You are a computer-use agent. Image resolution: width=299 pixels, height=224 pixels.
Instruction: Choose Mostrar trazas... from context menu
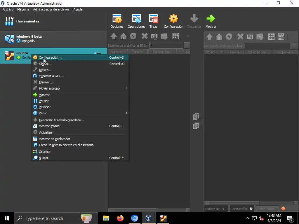click(x=80, y=126)
